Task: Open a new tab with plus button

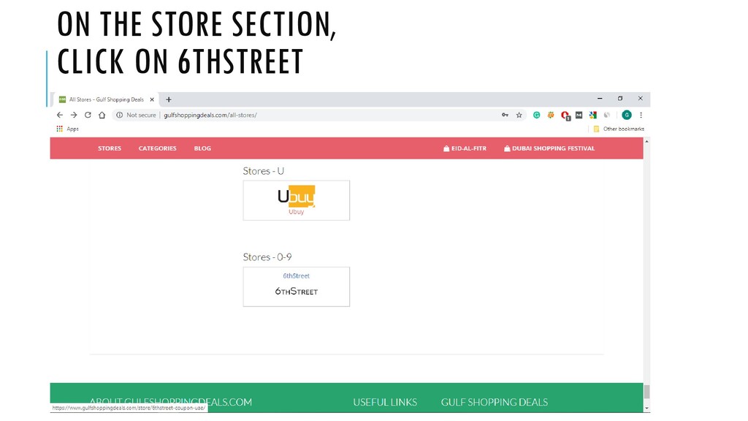Action: tap(169, 99)
